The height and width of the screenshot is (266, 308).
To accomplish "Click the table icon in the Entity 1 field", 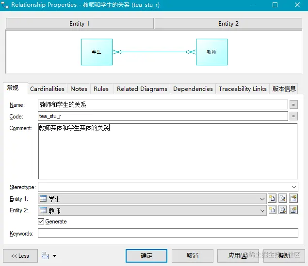I will coord(43,199).
